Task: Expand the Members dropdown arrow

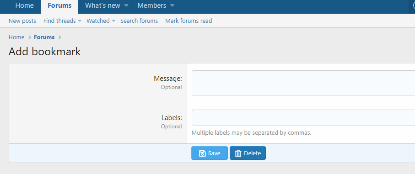Action: click(x=172, y=5)
